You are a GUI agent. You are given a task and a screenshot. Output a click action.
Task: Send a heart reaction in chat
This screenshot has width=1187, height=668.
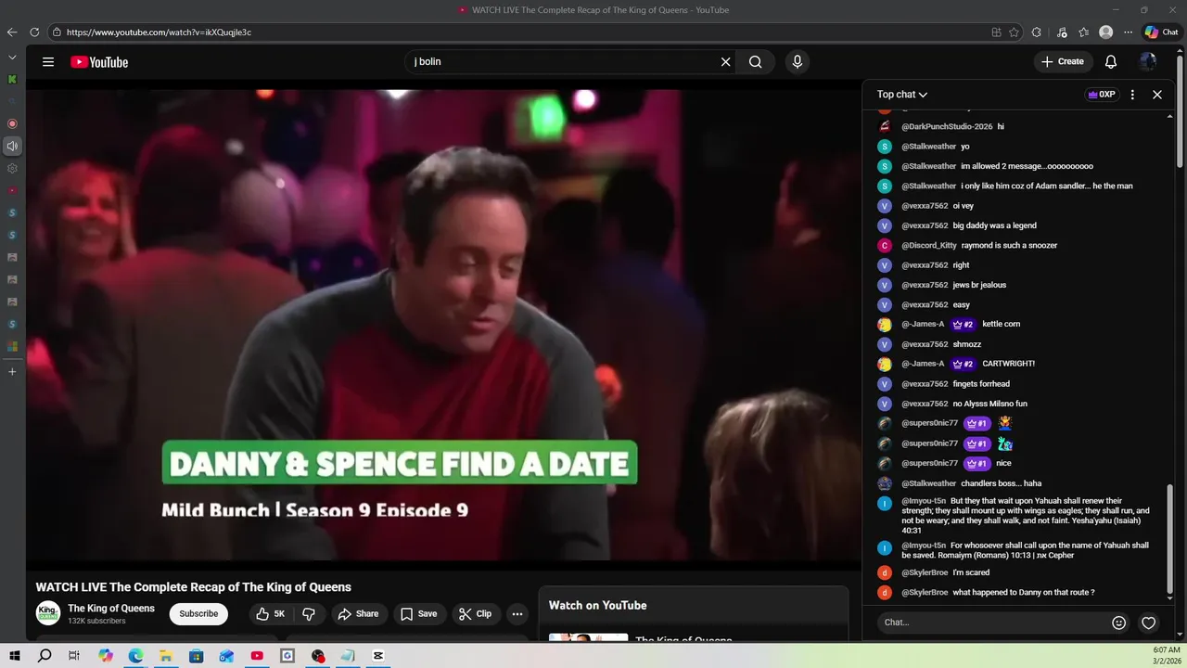[1149, 623]
